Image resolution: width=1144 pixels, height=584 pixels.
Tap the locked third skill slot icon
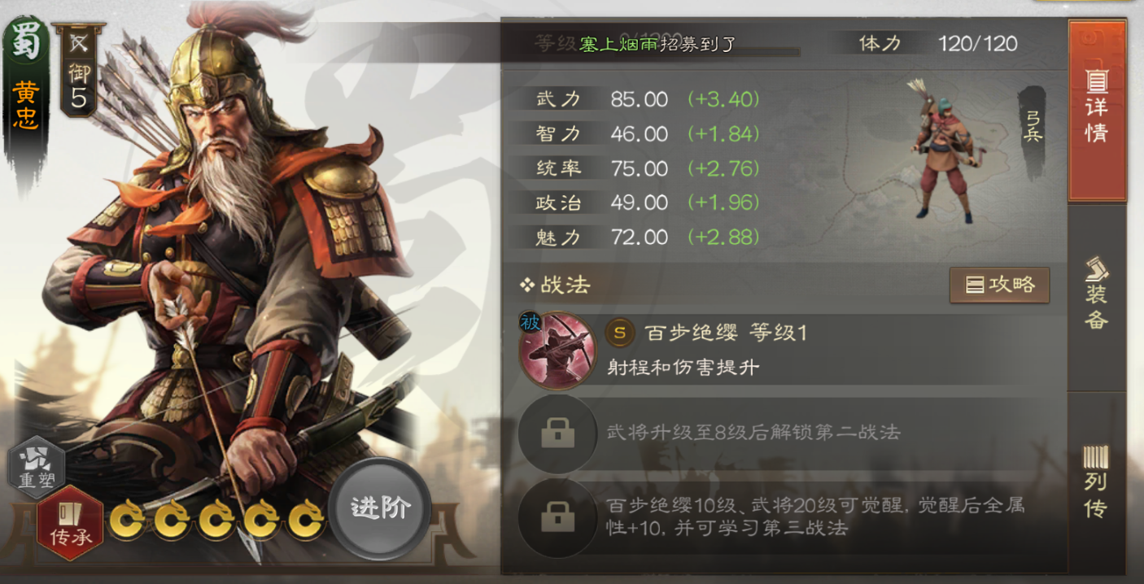click(557, 516)
